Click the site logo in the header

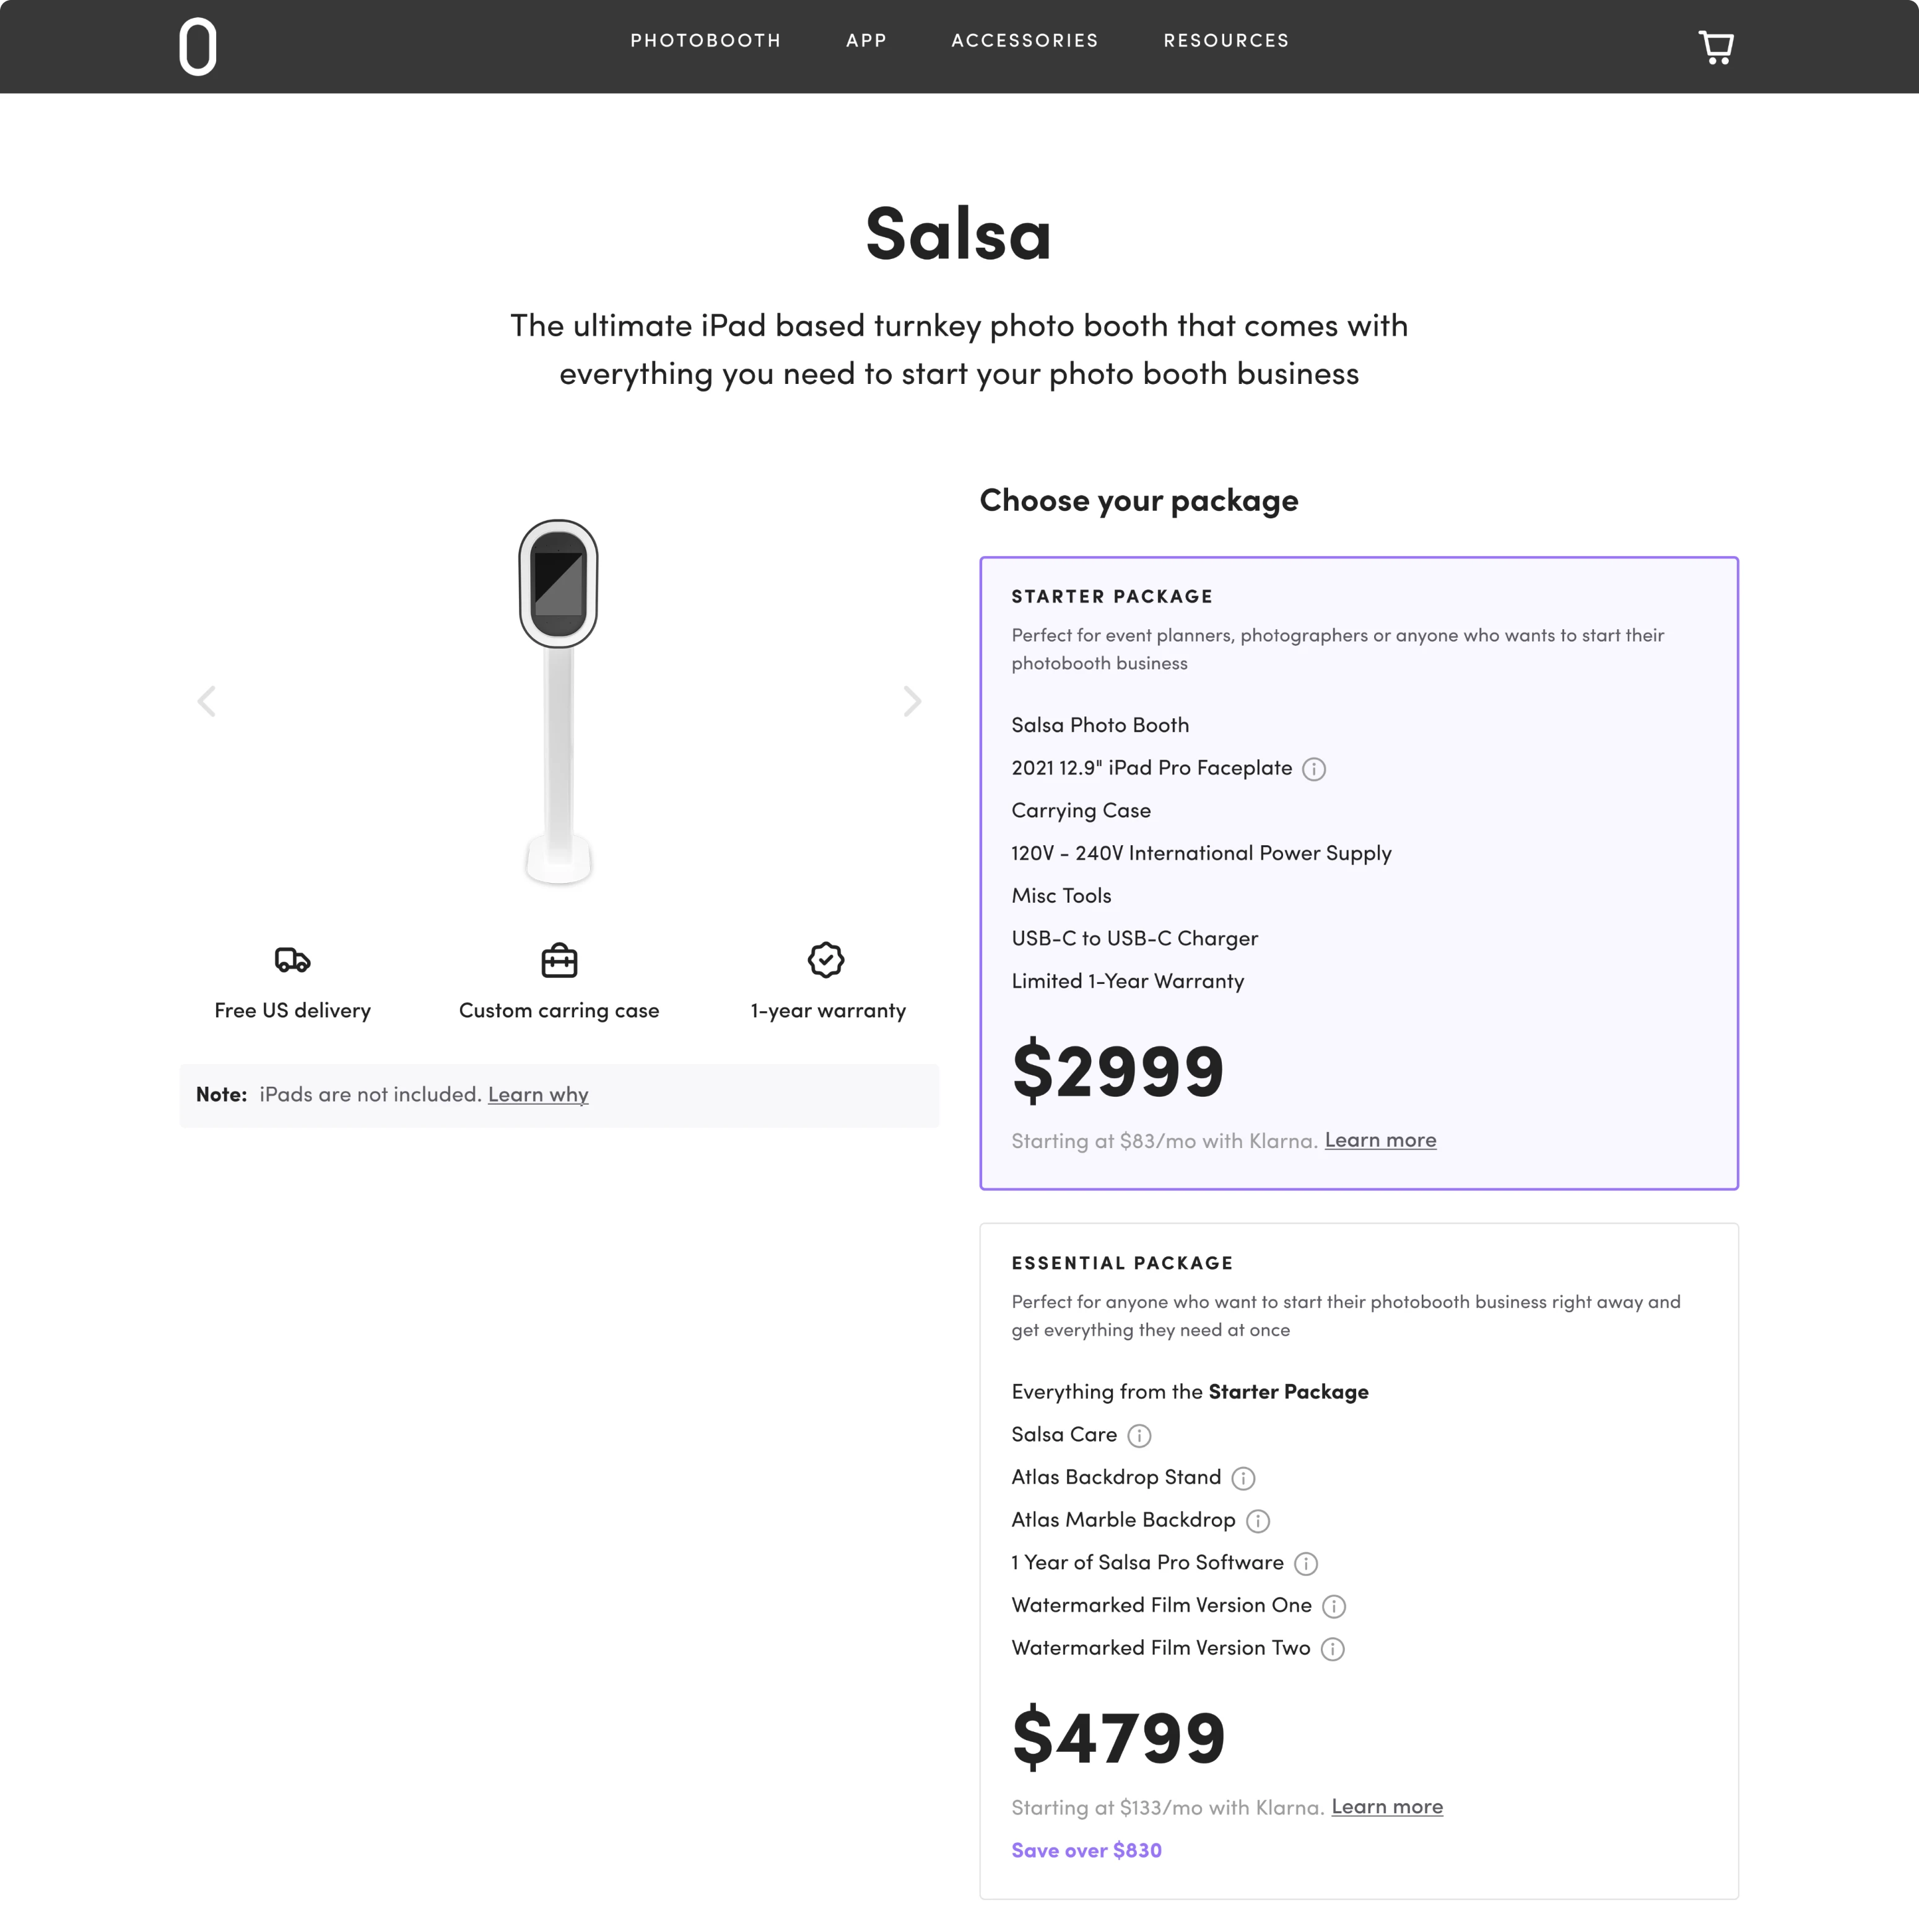click(197, 46)
